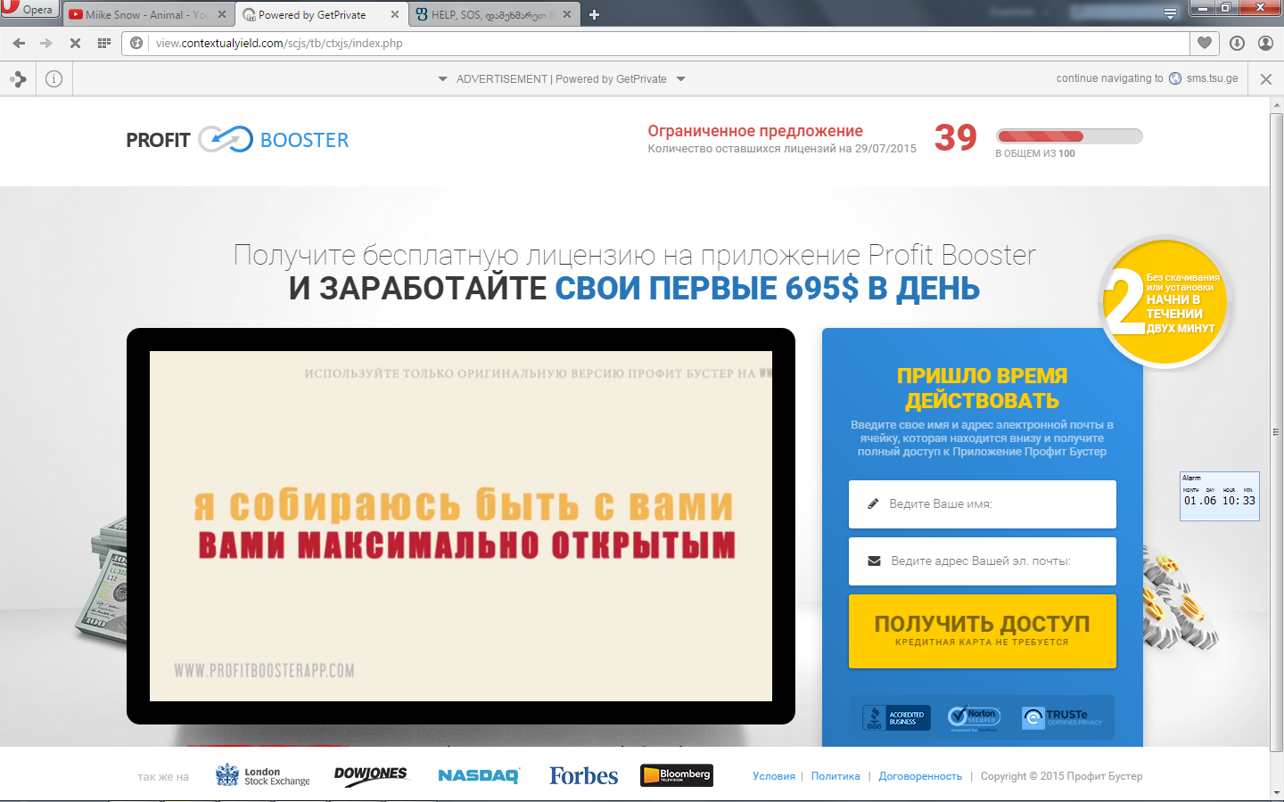Image resolution: width=1284 pixels, height=802 pixels.
Task: Click the ПРИШЛО ВРЕМЯ ДЕЙСТВОВАТЬ heading
Action: tap(983, 389)
